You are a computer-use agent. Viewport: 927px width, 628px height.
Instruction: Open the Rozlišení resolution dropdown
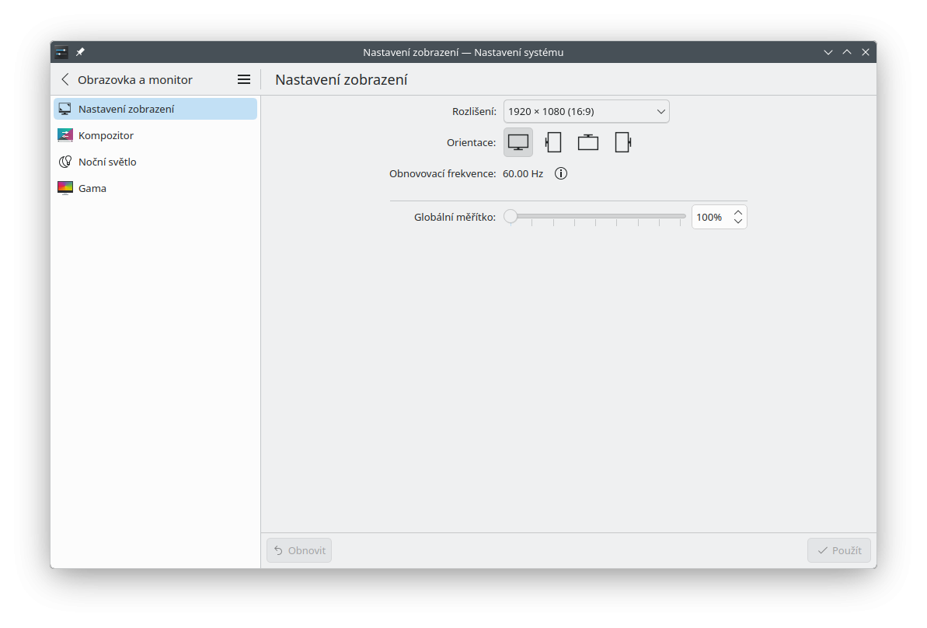click(x=586, y=111)
